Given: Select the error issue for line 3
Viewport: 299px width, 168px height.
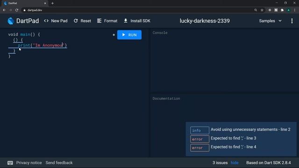Looking at the screenshot, I should [223, 139].
